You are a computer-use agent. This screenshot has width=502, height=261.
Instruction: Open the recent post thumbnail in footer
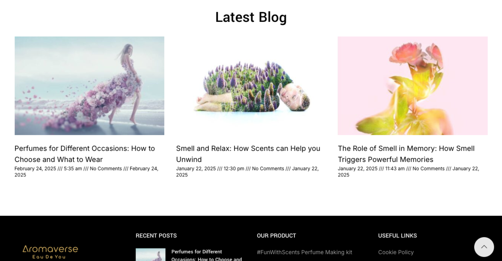[151, 255]
